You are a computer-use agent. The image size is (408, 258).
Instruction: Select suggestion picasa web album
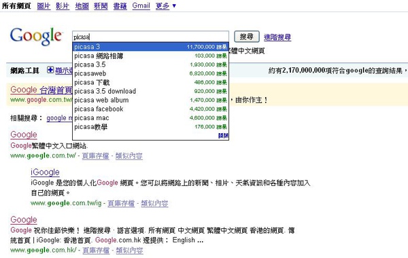(150, 100)
